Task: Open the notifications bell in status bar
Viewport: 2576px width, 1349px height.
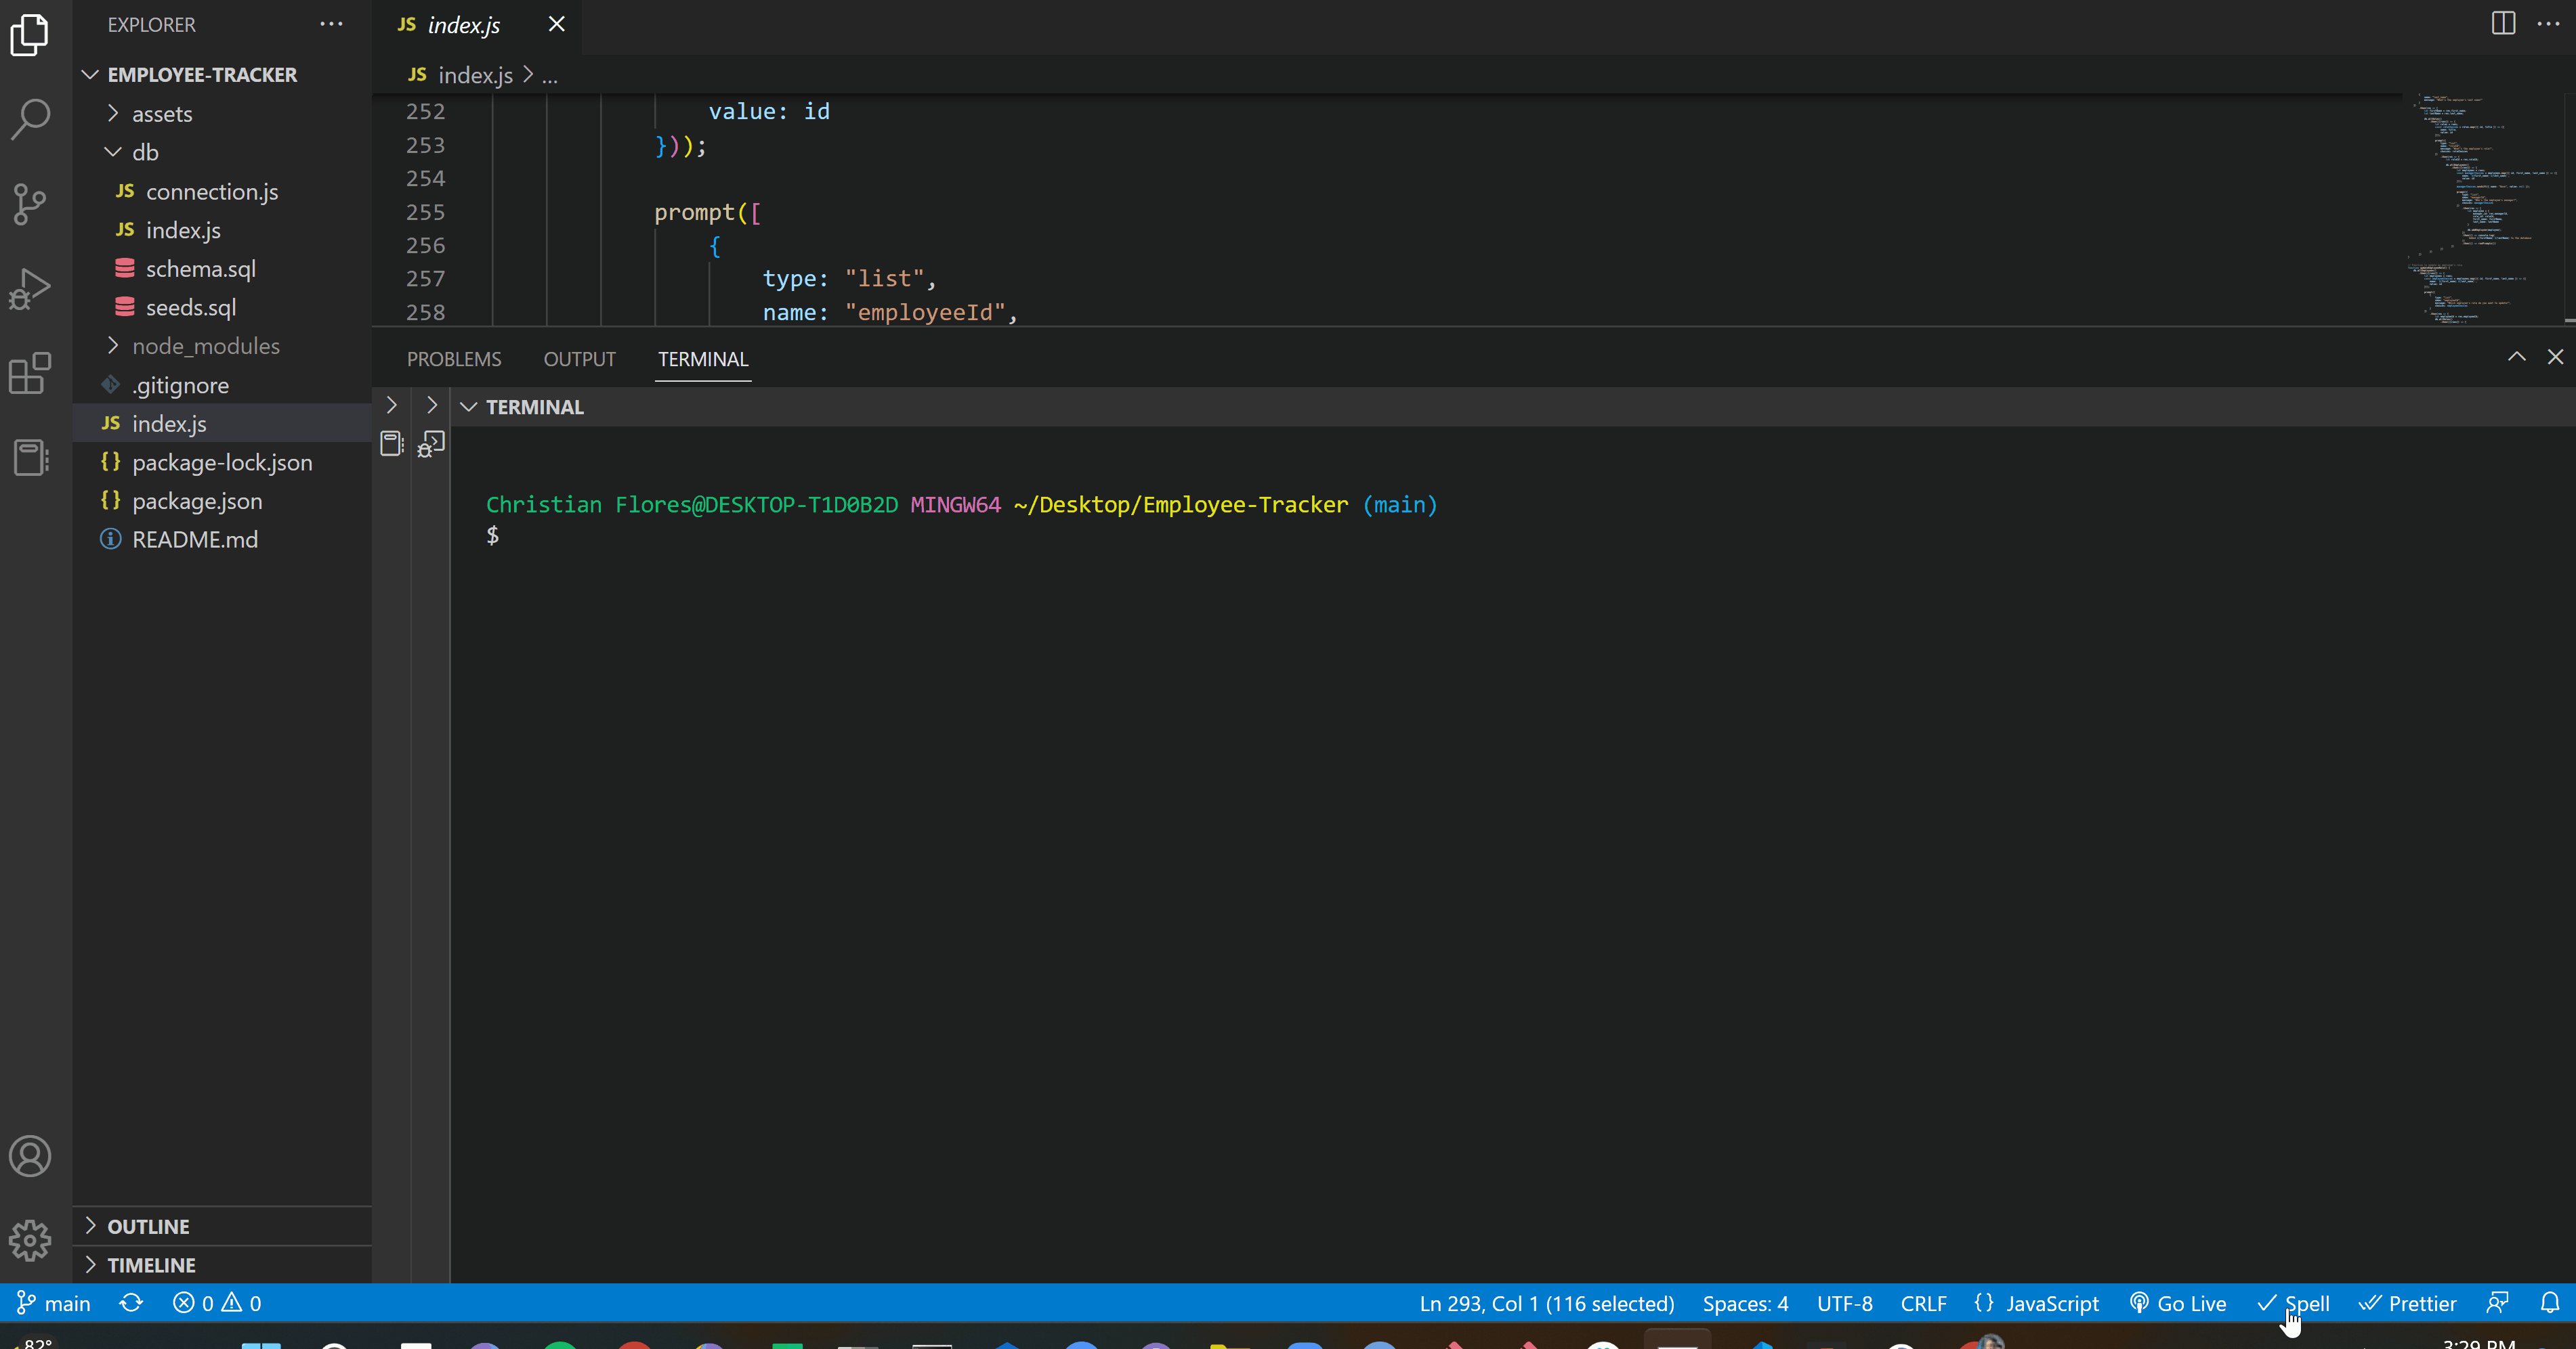Action: [2550, 1303]
